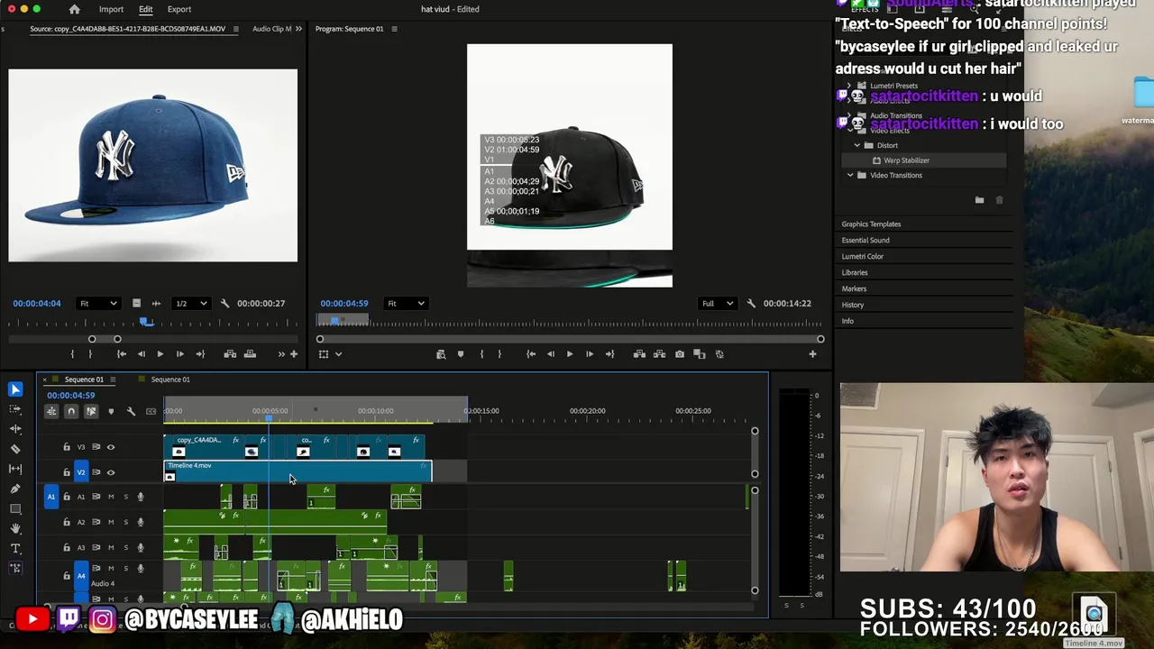
Task: Open the Graphics Templates panel
Action: (x=871, y=224)
